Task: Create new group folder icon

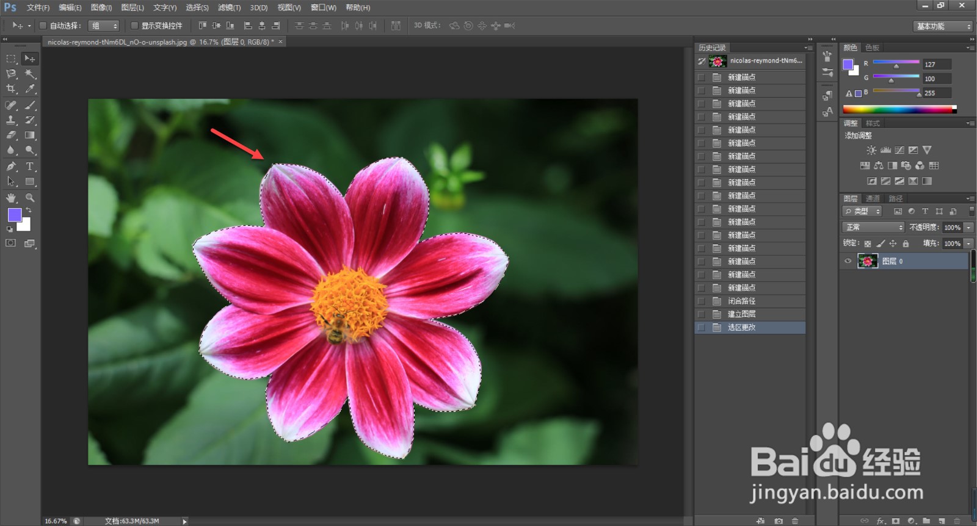Action: pos(926,521)
